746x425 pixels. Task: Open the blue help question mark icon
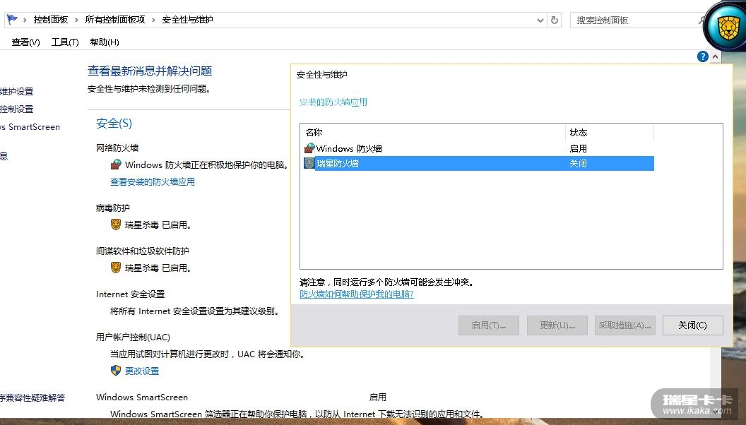702,56
